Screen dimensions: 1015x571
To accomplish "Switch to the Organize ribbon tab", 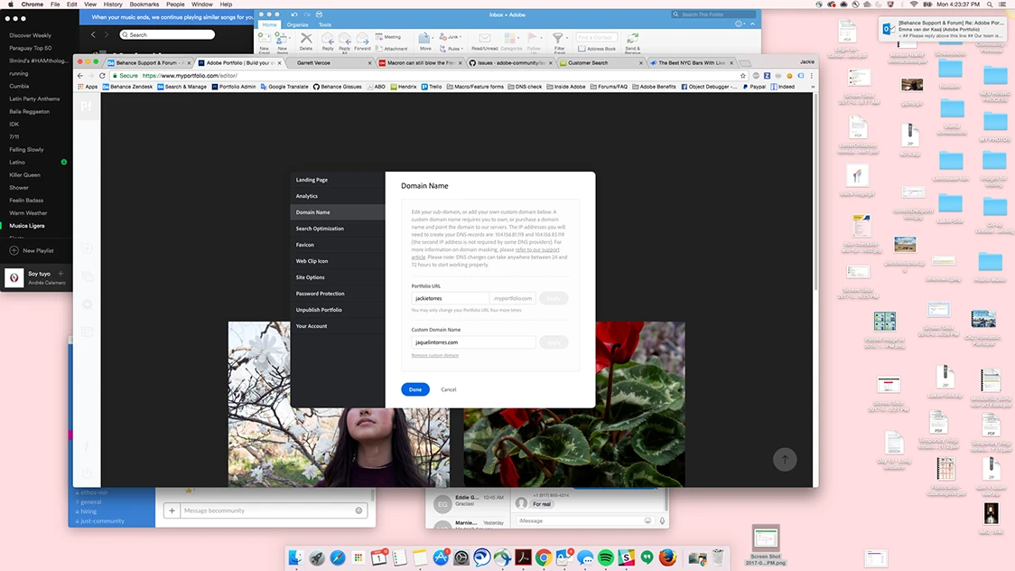I will [296, 24].
